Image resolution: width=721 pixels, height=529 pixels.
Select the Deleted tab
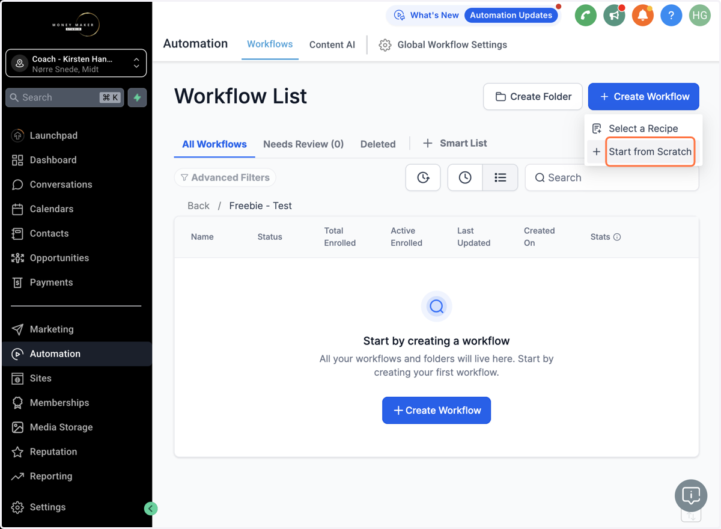pos(378,144)
